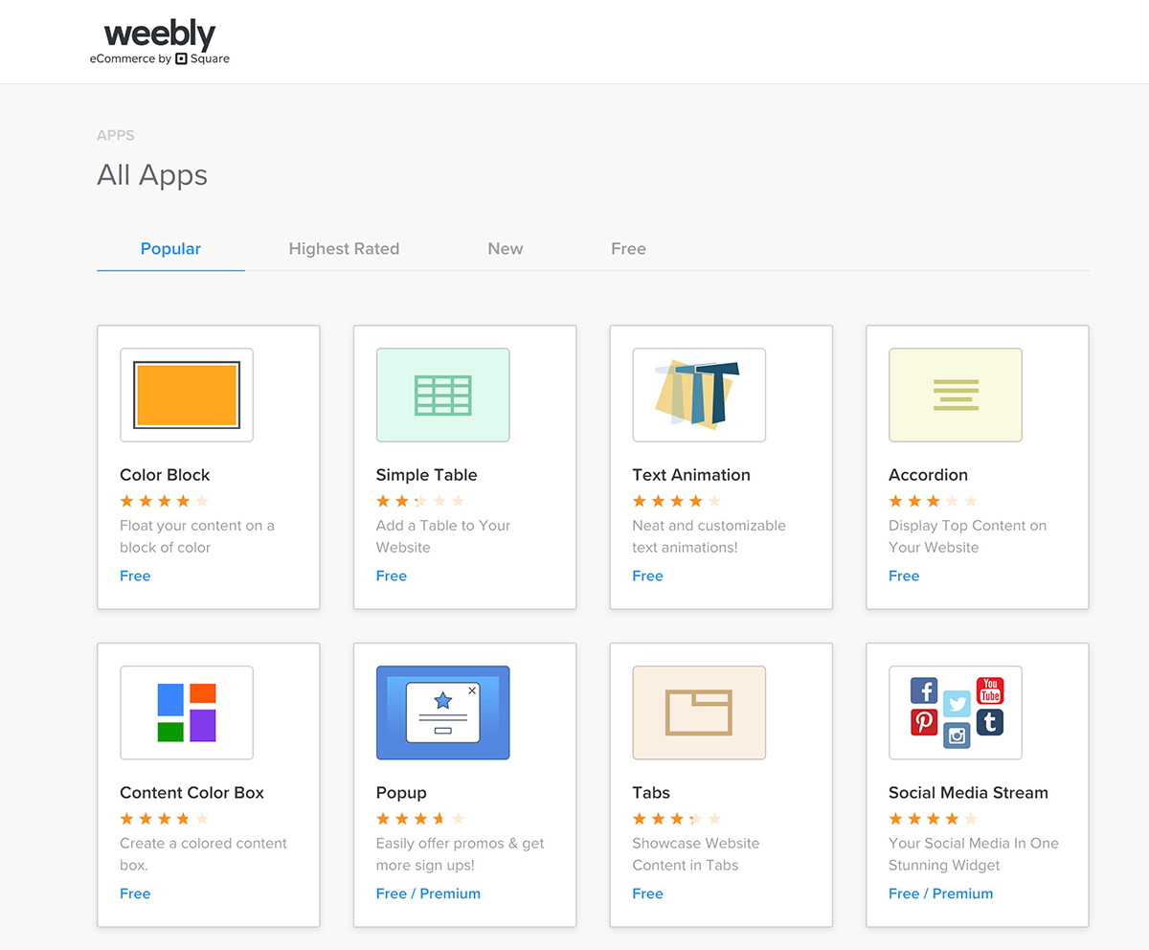Click the Color Block title link
Screen dimensions: 1149x950
(165, 475)
